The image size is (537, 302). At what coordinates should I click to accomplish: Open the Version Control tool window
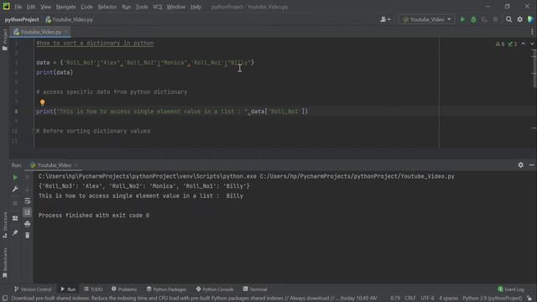pyautogui.click(x=33, y=289)
